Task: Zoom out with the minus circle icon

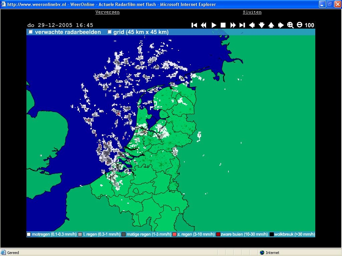Action: click(300, 25)
